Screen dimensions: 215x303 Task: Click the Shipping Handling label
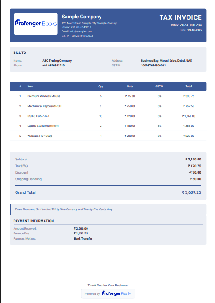(28, 179)
